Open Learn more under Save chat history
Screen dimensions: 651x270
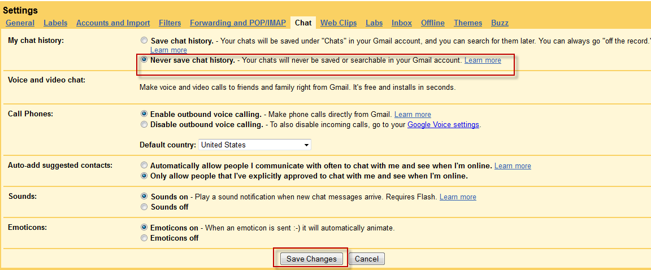pos(168,50)
